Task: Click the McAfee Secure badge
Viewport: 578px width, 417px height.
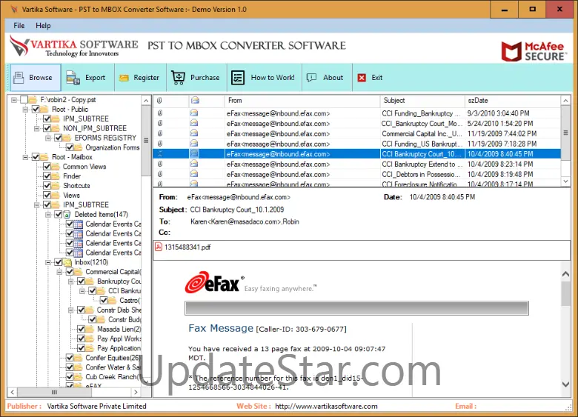Action: (x=533, y=51)
